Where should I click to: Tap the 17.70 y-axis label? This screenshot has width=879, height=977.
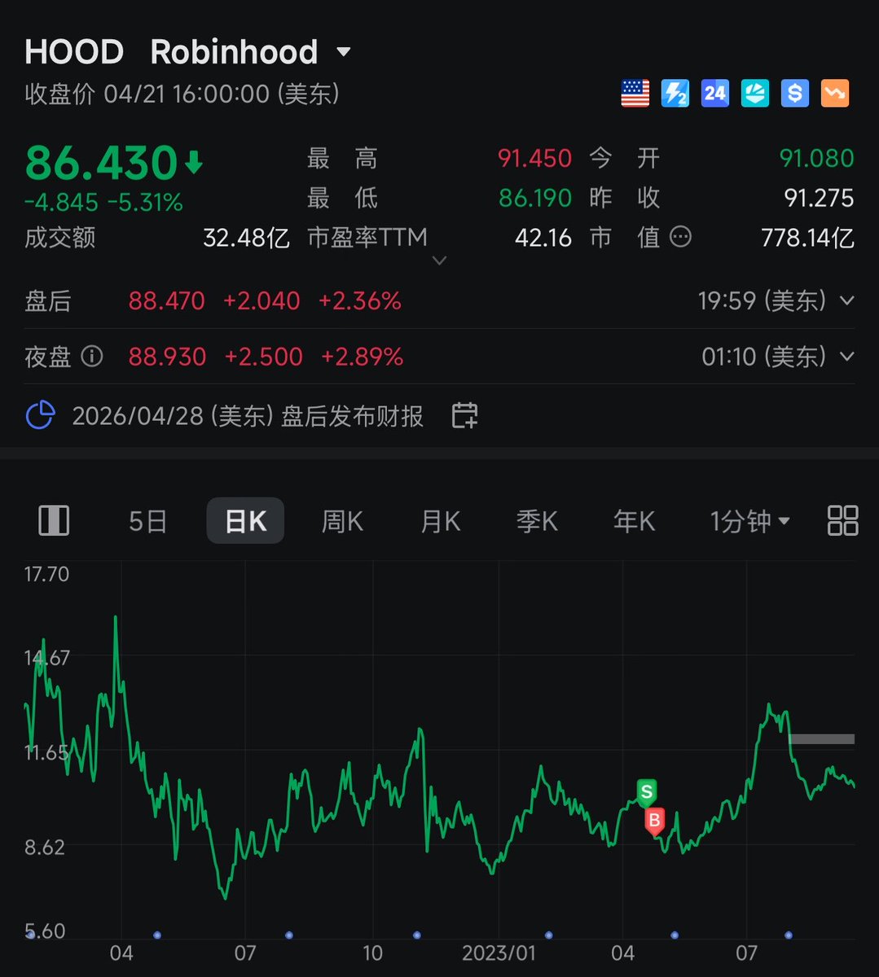click(46, 574)
